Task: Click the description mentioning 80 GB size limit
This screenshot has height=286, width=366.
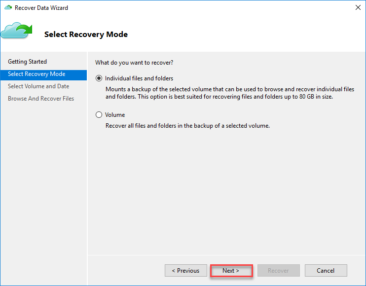Action: [x=230, y=93]
